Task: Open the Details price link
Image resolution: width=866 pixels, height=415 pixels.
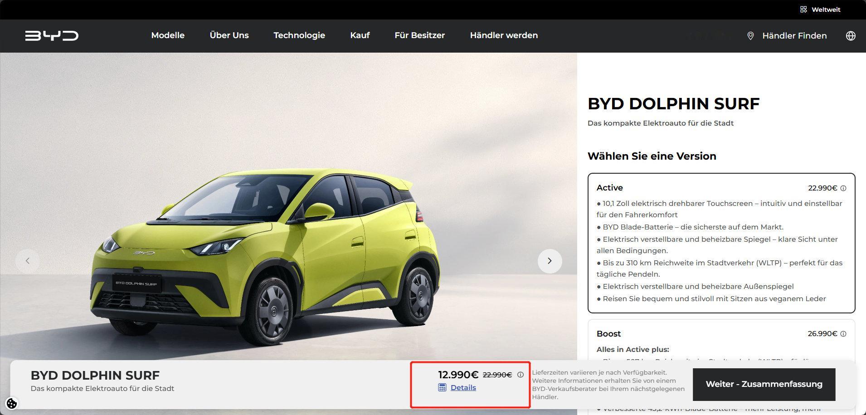Action: 463,388
